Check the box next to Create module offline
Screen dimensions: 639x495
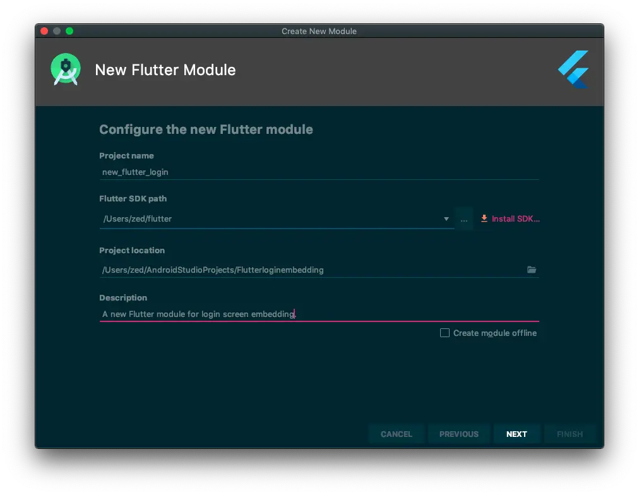(x=444, y=333)
